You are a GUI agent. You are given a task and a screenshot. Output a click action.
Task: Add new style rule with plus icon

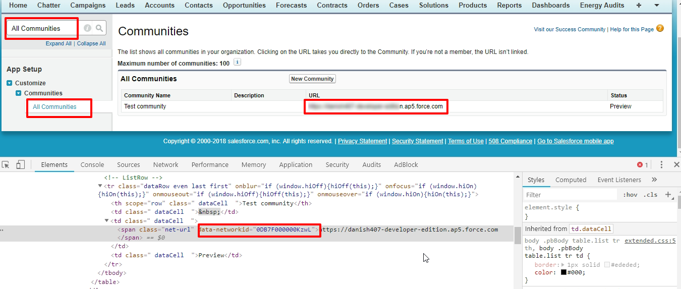668,195
